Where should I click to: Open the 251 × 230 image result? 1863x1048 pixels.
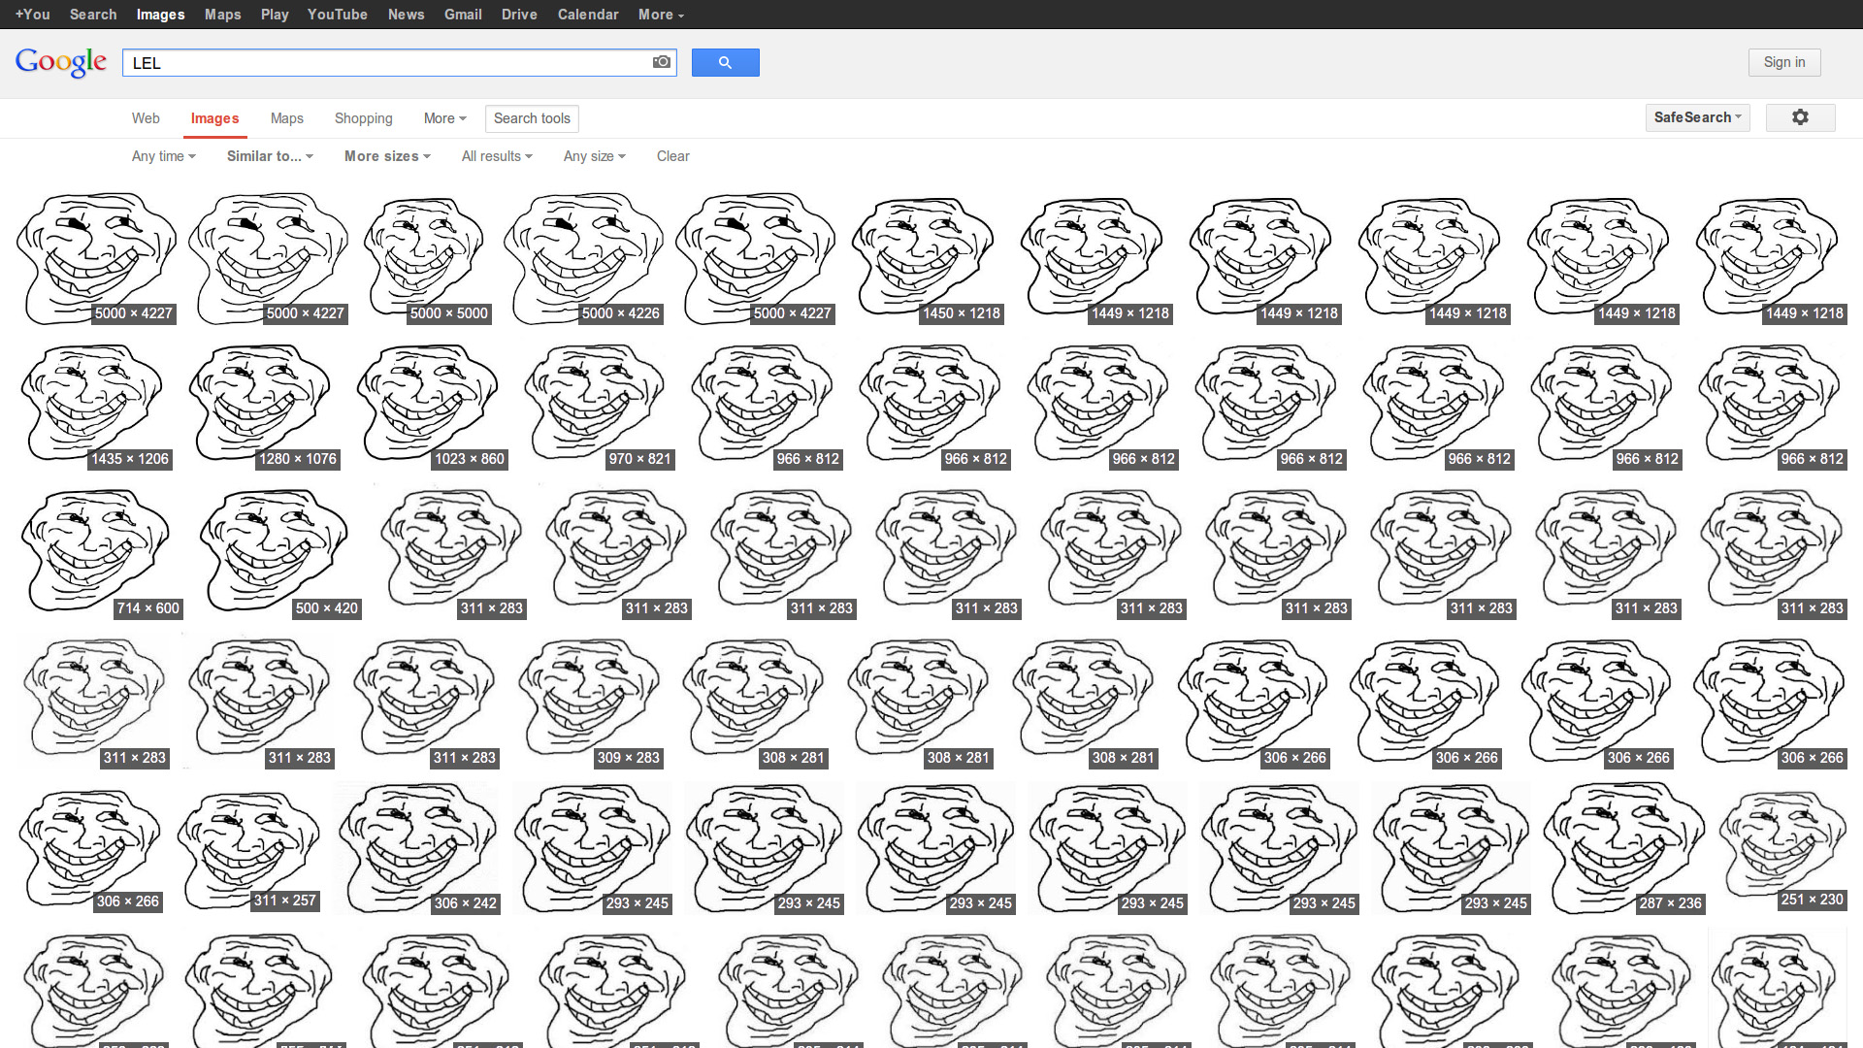click(x=1781, y=849)
